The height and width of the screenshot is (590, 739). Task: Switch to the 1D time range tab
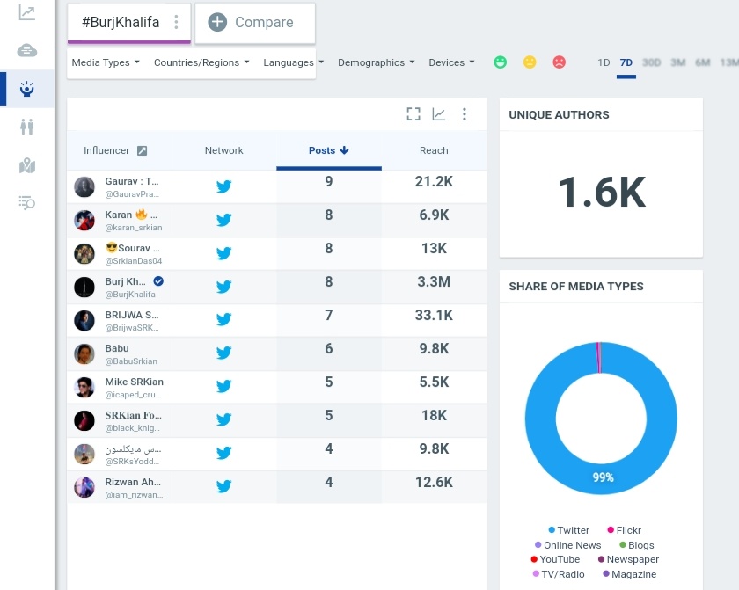click(x=604, y=62)
